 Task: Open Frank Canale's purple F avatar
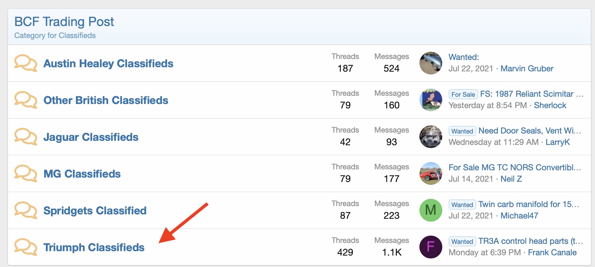[431, 247]
